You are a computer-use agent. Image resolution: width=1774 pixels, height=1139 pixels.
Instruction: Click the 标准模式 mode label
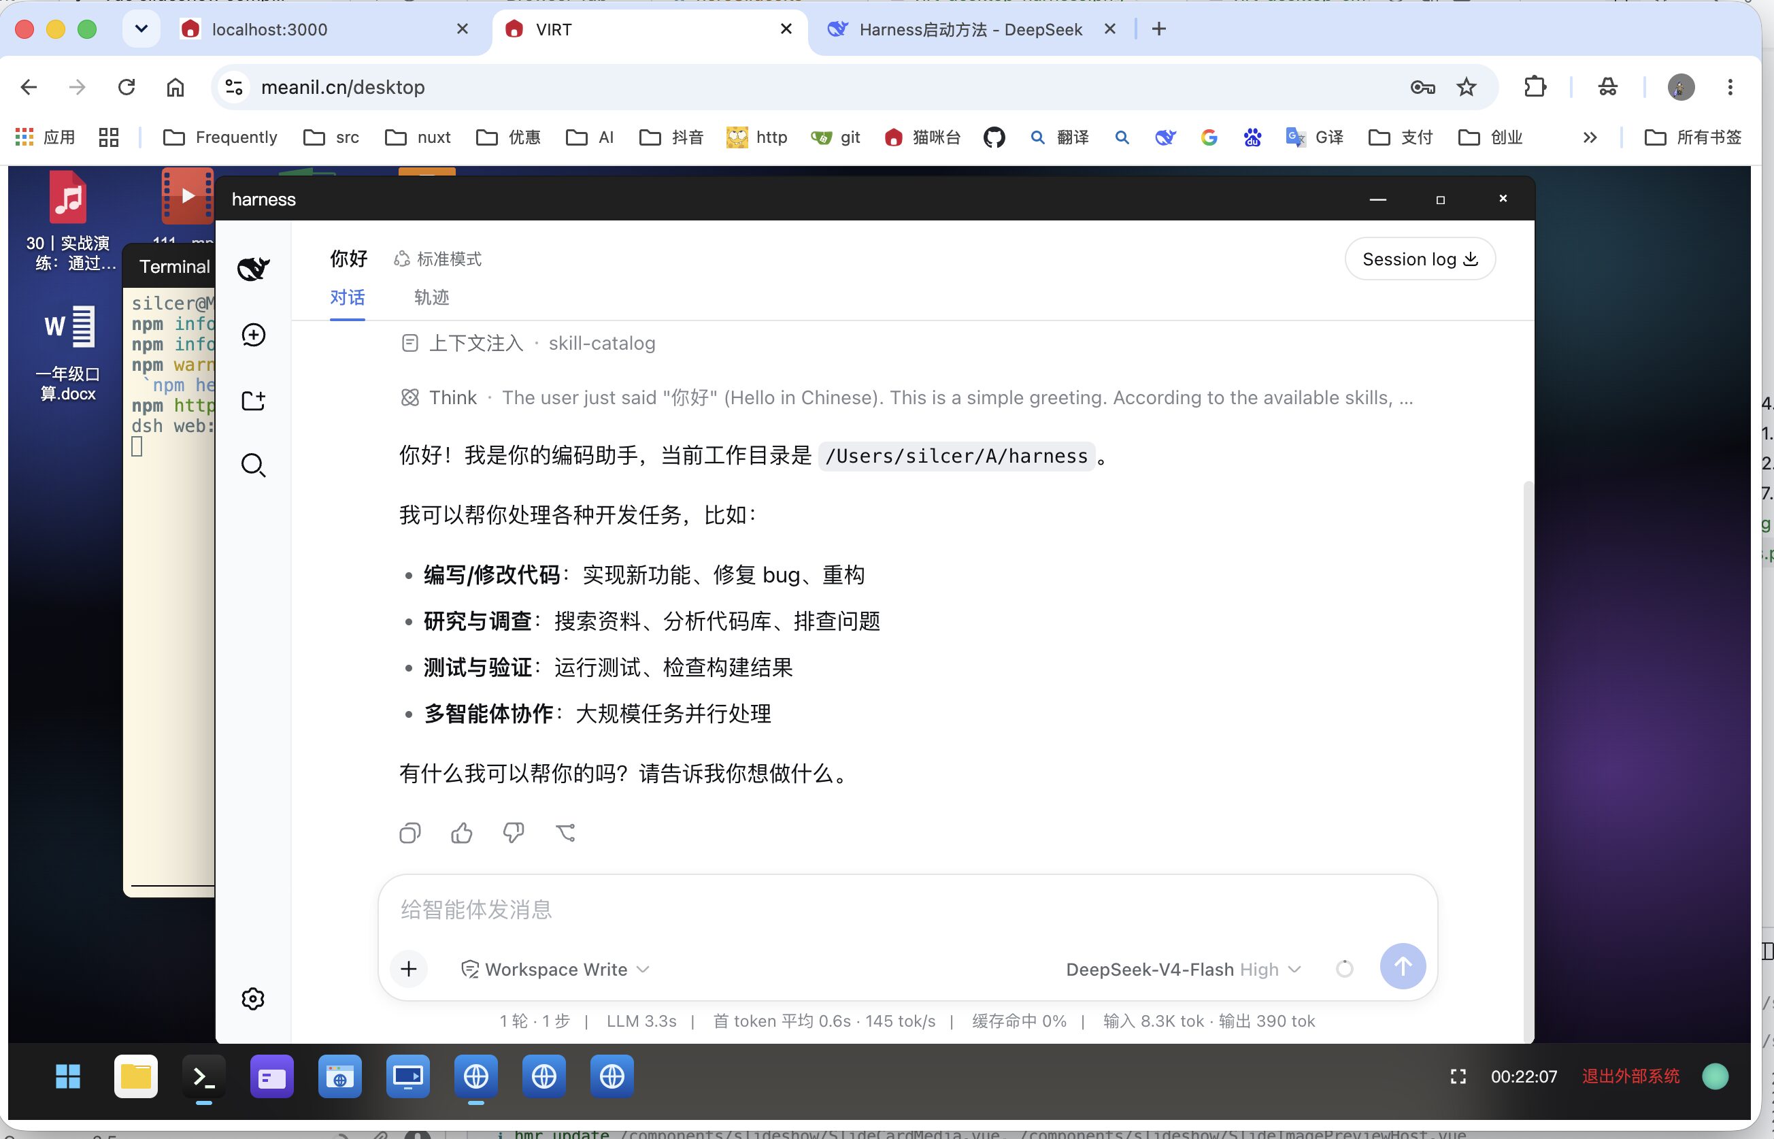[437, 259]
